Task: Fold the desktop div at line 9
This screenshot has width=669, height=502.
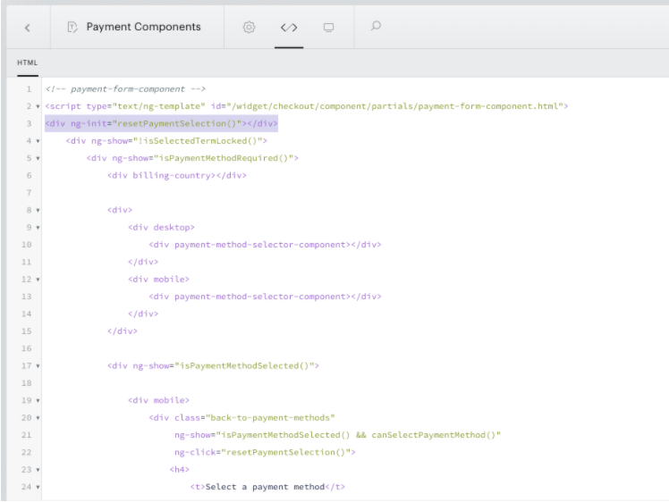Action: [38, 228]
